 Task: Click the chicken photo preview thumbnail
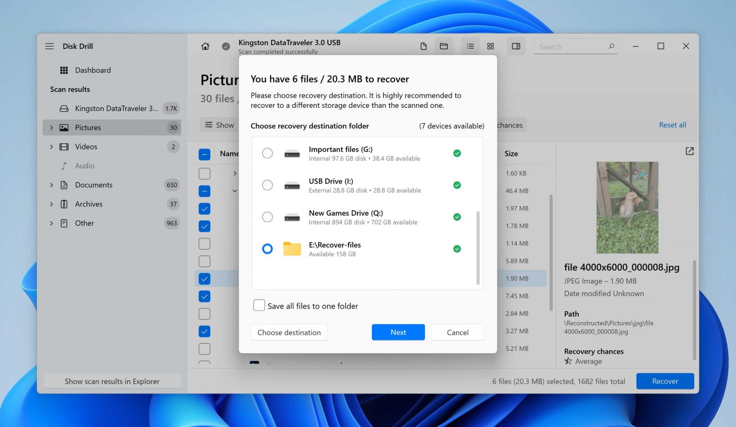627,207
